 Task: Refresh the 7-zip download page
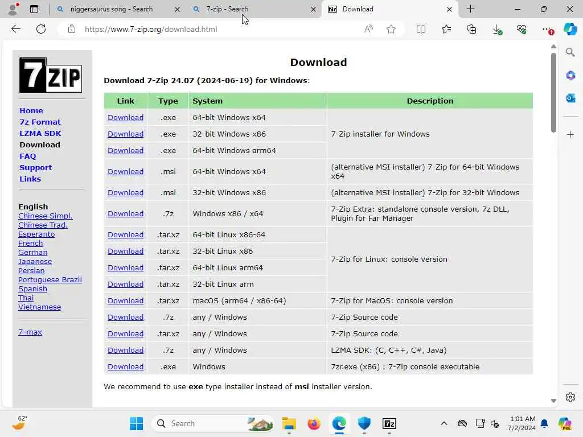(41, 29)
